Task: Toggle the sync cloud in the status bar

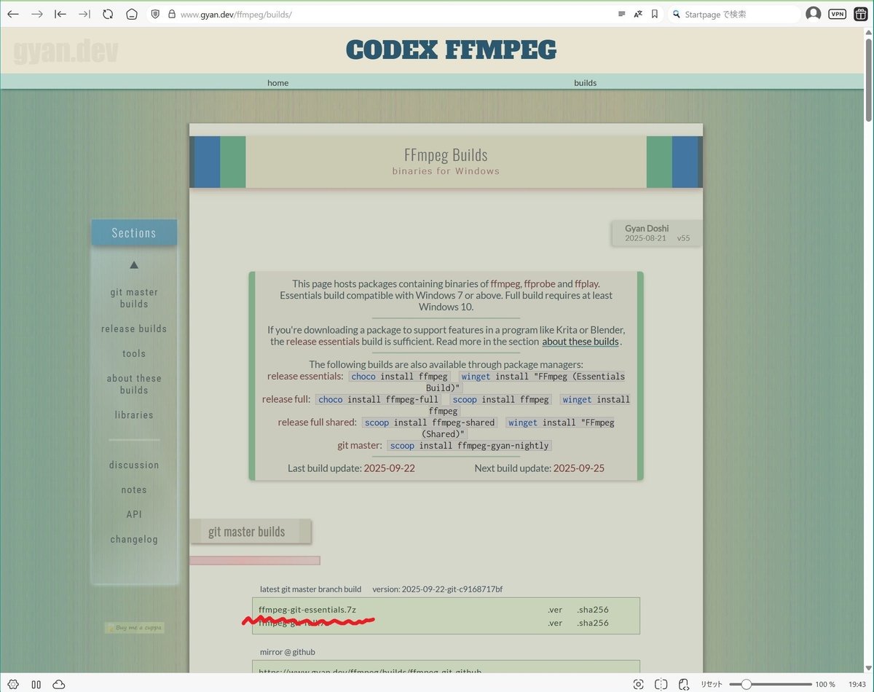Action: pos(58,685)
